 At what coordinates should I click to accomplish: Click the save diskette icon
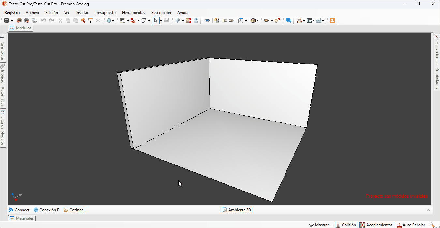tap(7, 21)
